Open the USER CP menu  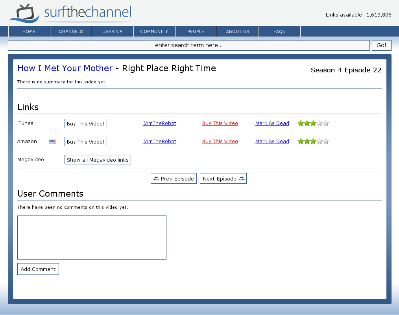113,31
